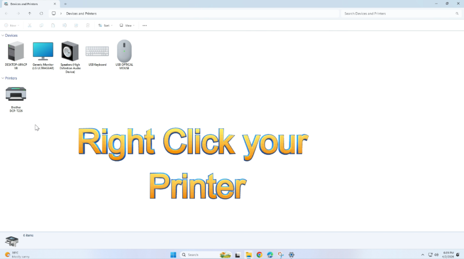Go forward with the Forward arrow
Image resolution: width=464 pixels, height=259 pixels.
pos(18,14)
